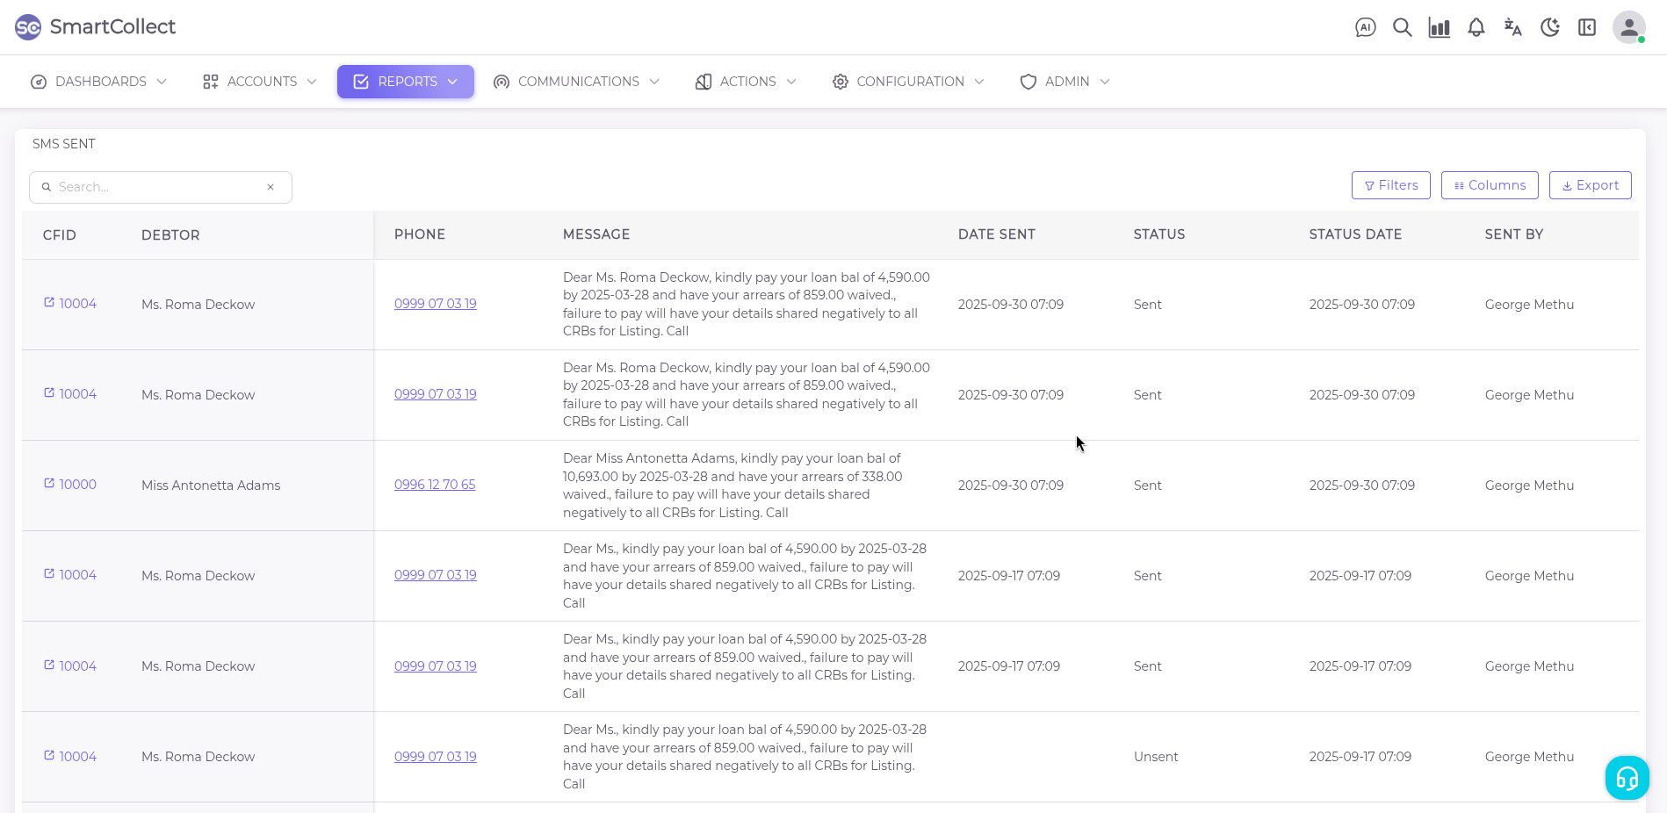
Task: Click the search magnifier in header
Action: point(1402,27)
